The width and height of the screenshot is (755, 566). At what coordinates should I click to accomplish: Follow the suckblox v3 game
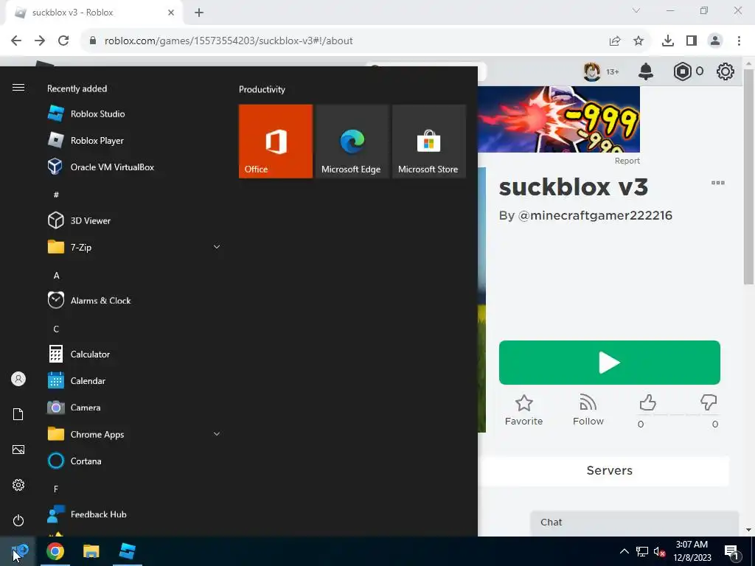pos(588,410)
